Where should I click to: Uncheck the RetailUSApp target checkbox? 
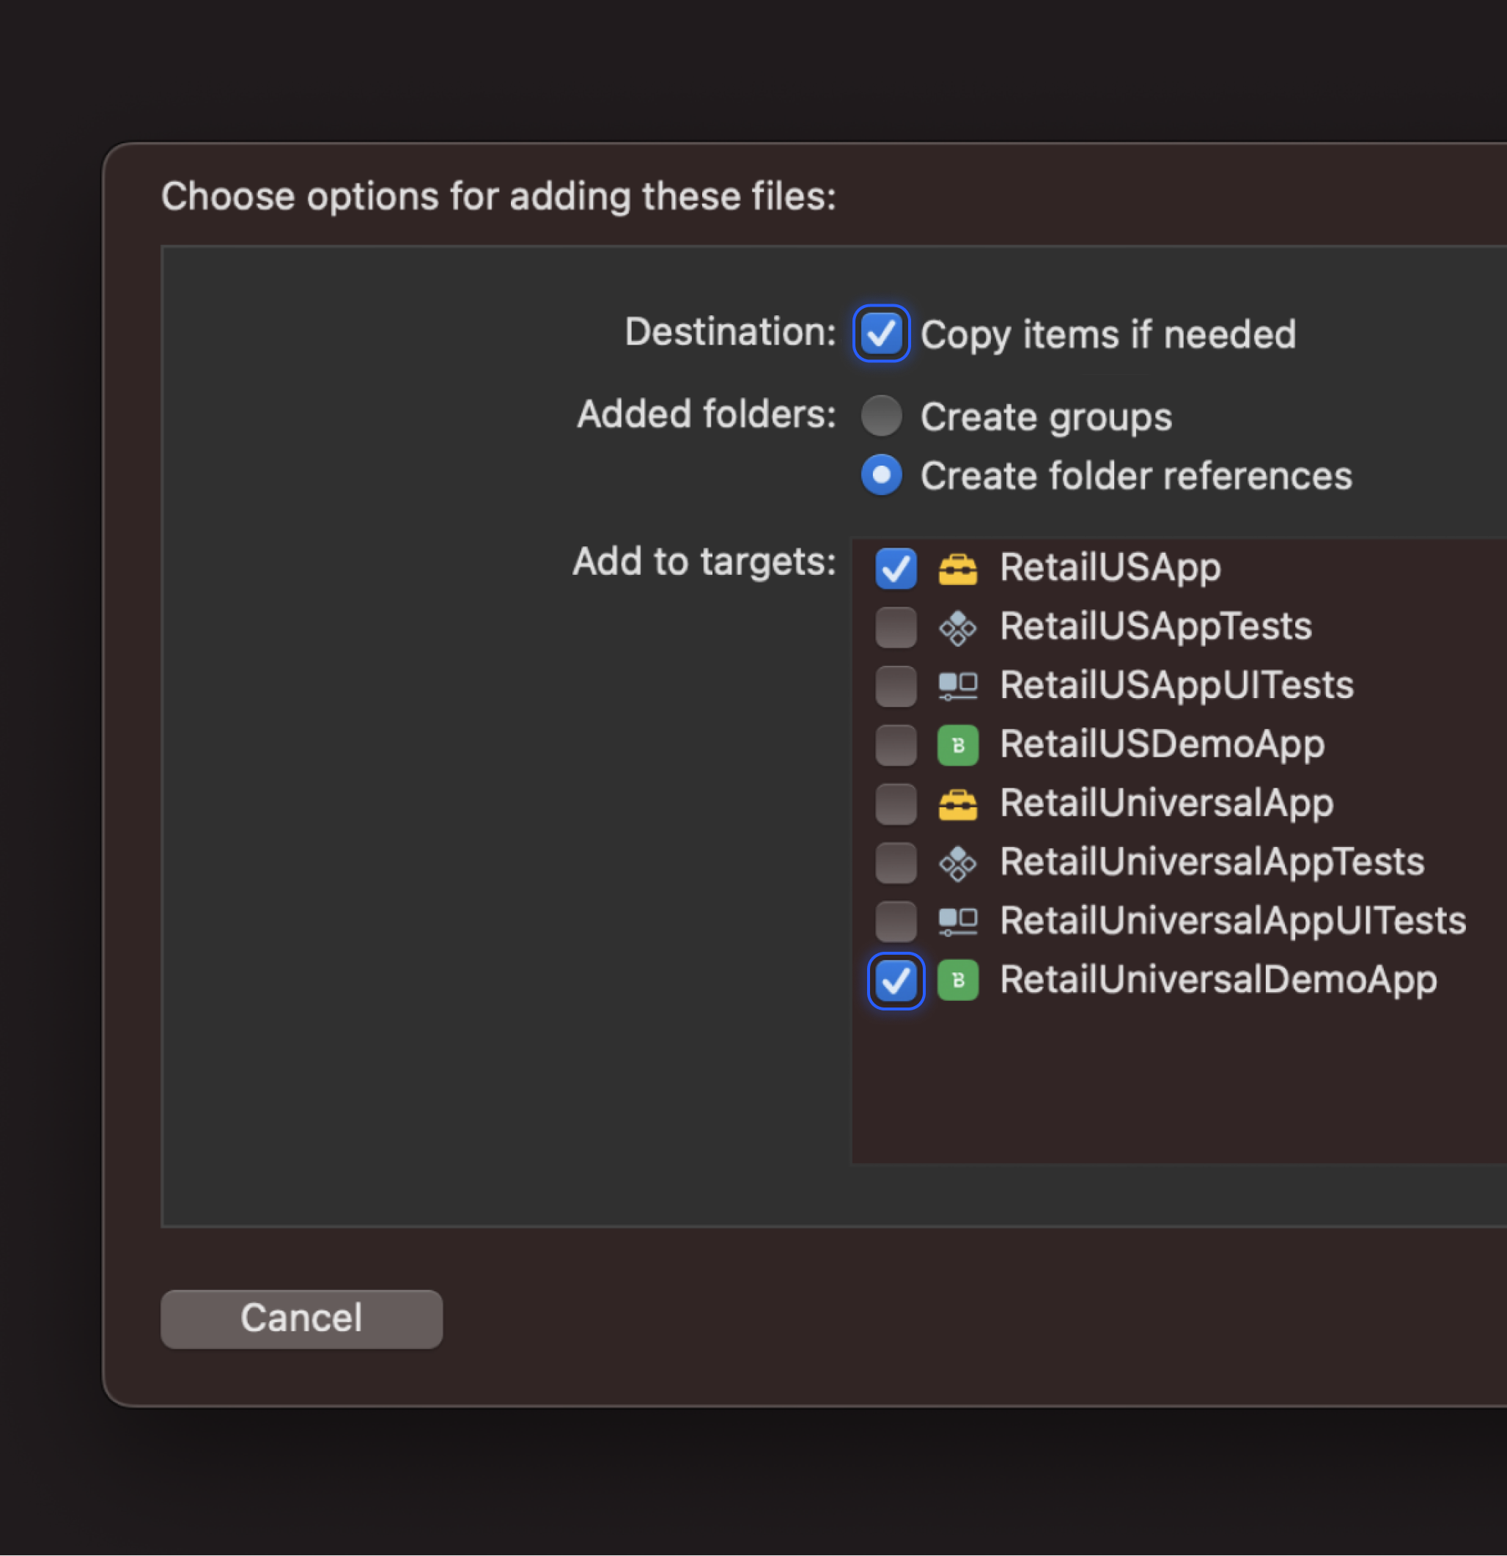click(895, 568)
